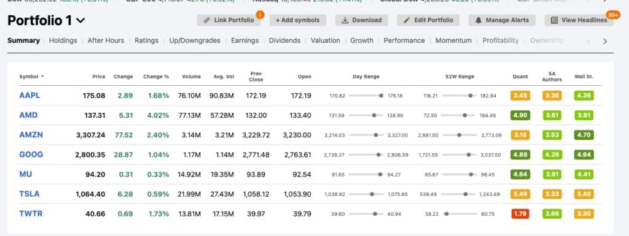Open the Valuation tab

click(326, 40)
